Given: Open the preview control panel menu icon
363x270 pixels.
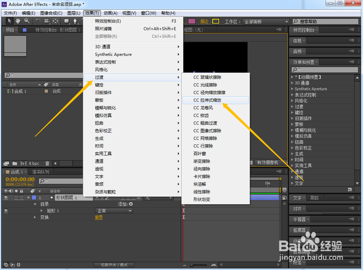Looking at the screenshot, I should coord(352,29).
